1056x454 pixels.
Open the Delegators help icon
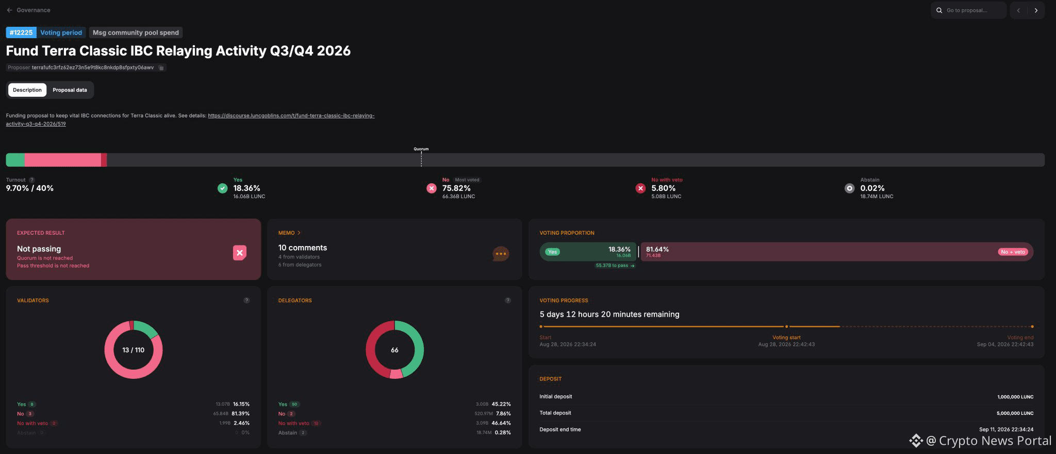pyautogui.click(x=508, y=301)
